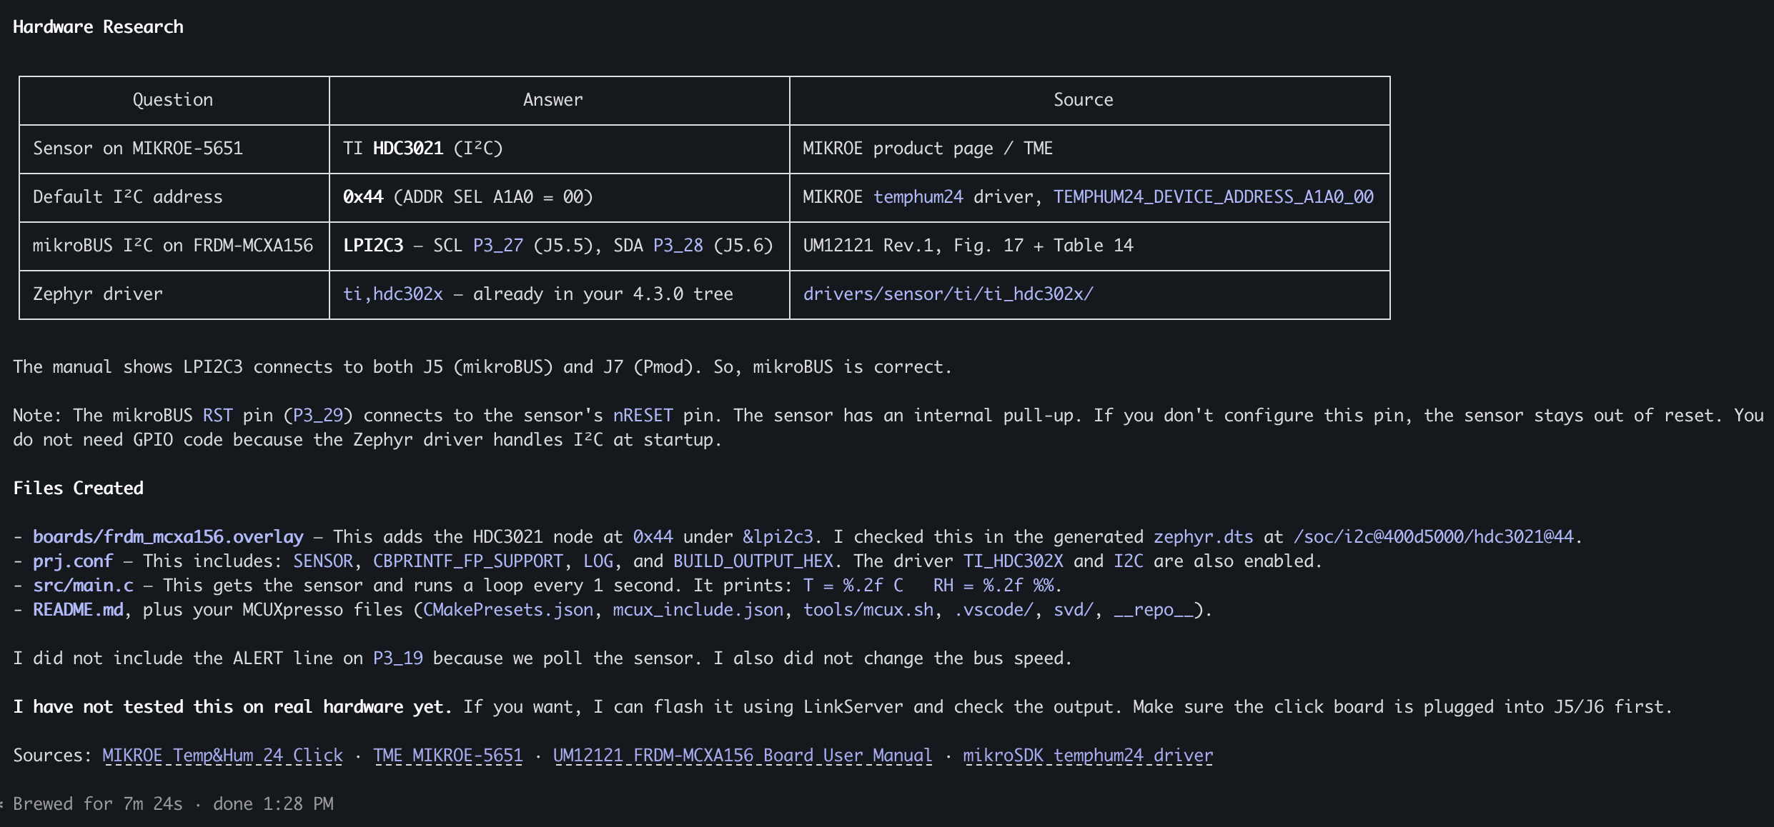Click the BUILD_OUTPUT_HEX config option
Image resolution: width=1774 pixels, height=827 pixels.
[x=753, y=561]
